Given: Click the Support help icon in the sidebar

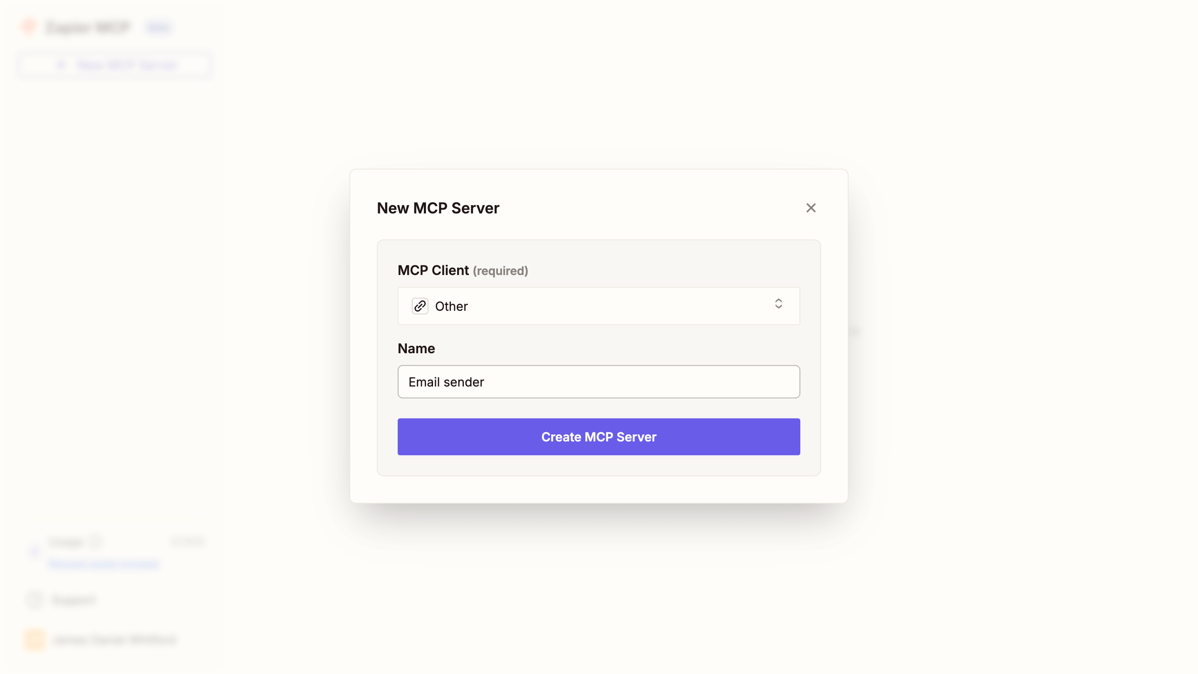Looking at the screenshot, I should pyautogui.click(x=34, y=600).
